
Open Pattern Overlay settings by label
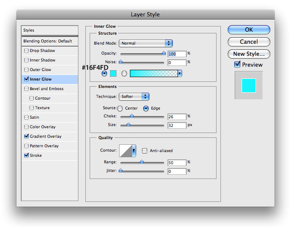(44, 146)
